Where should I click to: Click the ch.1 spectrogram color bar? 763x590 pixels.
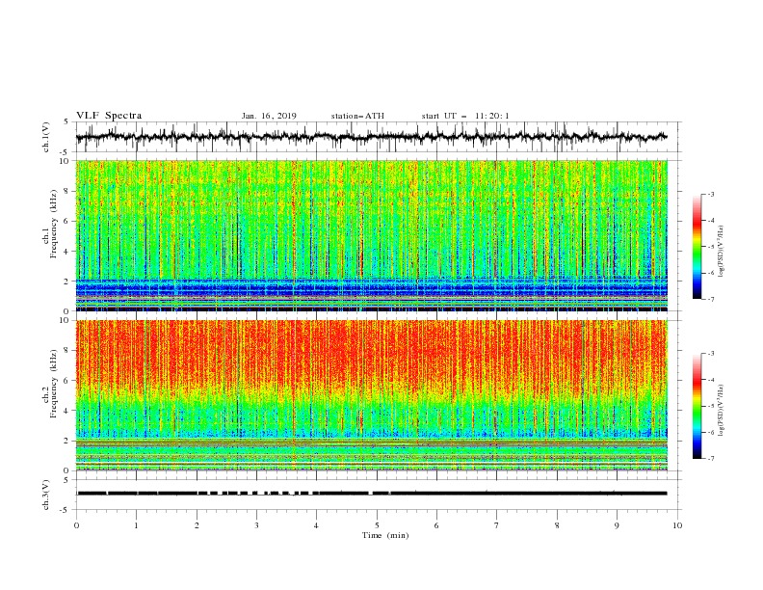697,247
